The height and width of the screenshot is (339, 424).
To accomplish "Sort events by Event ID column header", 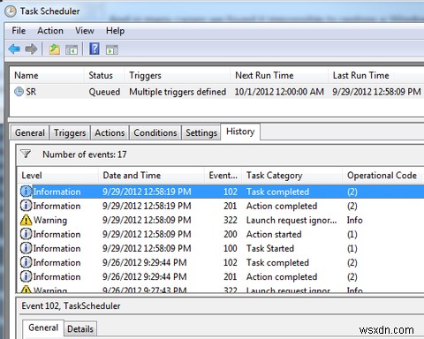I will [223, 176].
